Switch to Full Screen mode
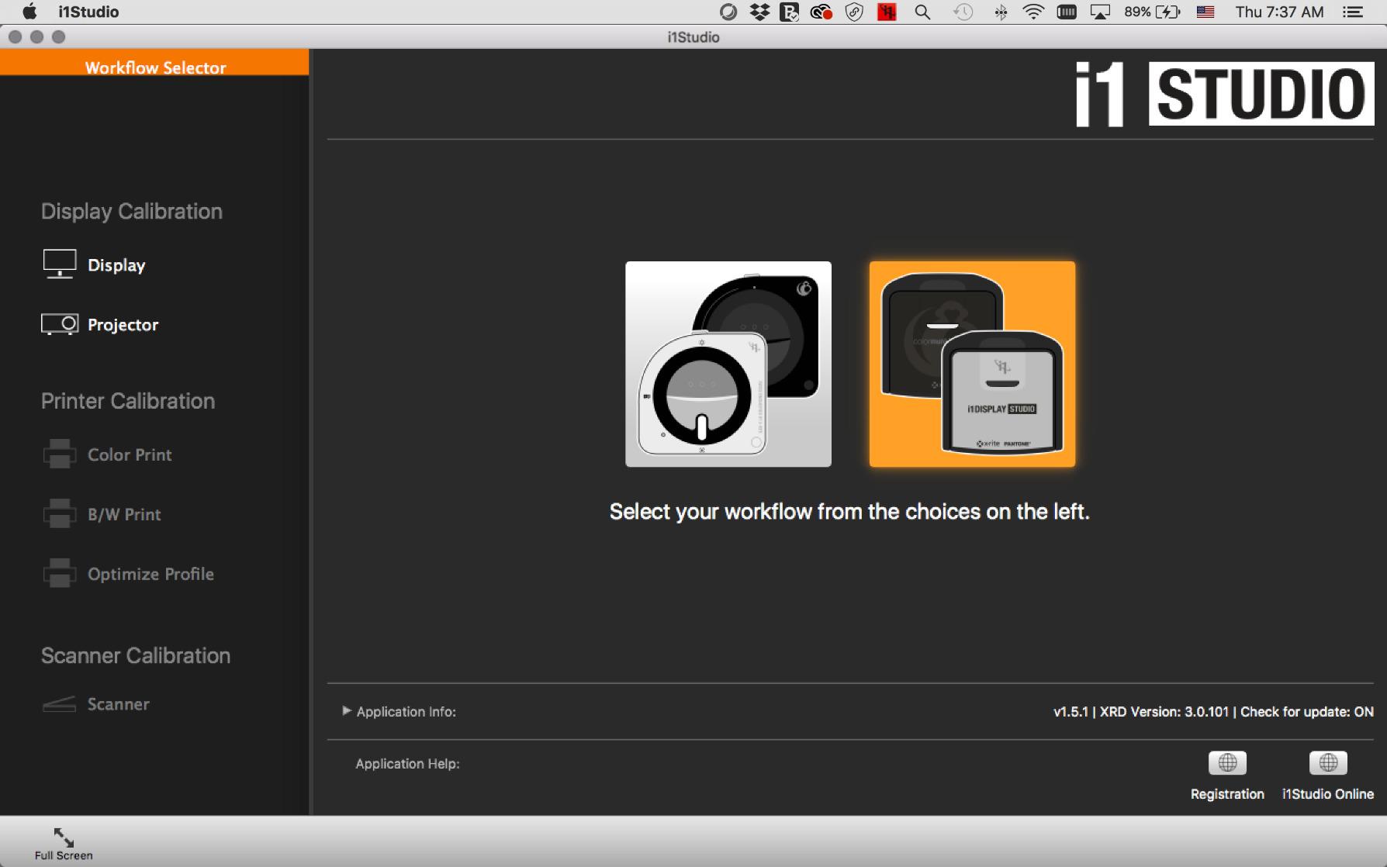The width and height of the screenshot is (1387, 867). click(x=64, y=844)
